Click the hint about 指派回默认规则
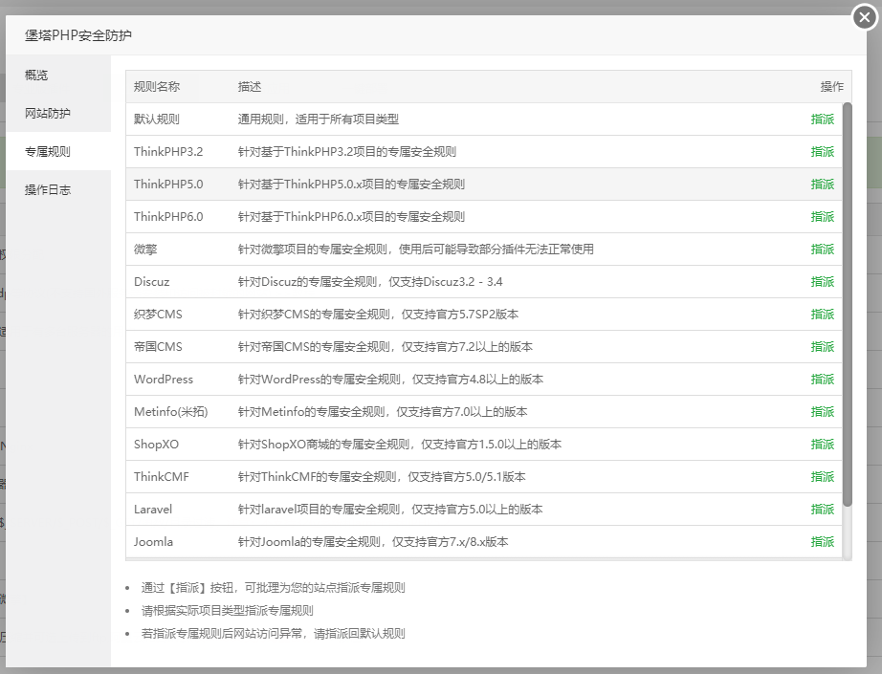 coord(273,634)
